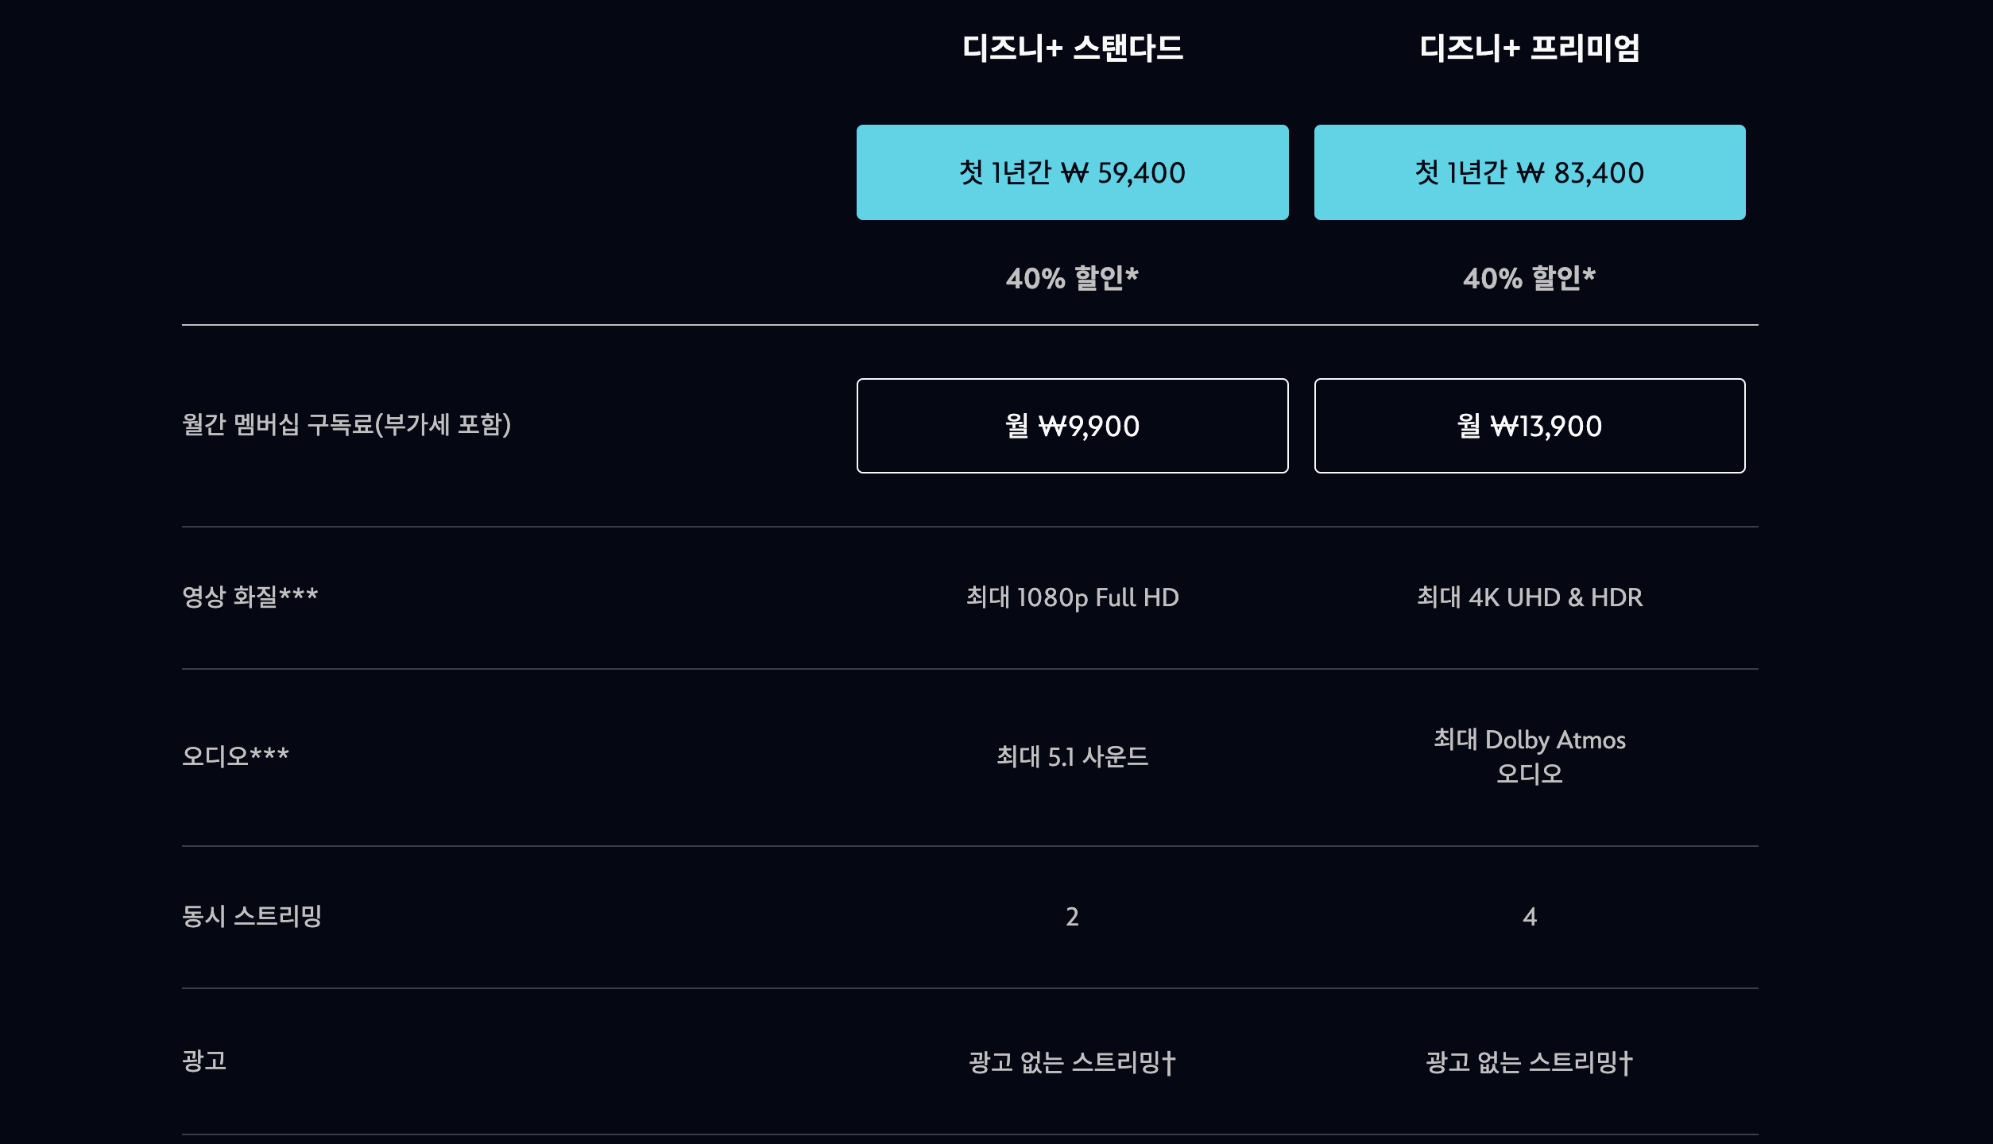
Task: Select the 월 ₩13,900 monthly plan button
Action: (x=1529, y=426)
